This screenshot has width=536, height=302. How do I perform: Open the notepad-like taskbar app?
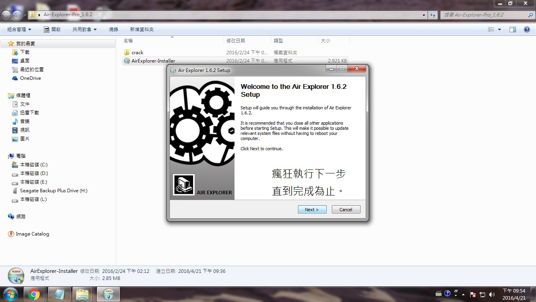59,294
